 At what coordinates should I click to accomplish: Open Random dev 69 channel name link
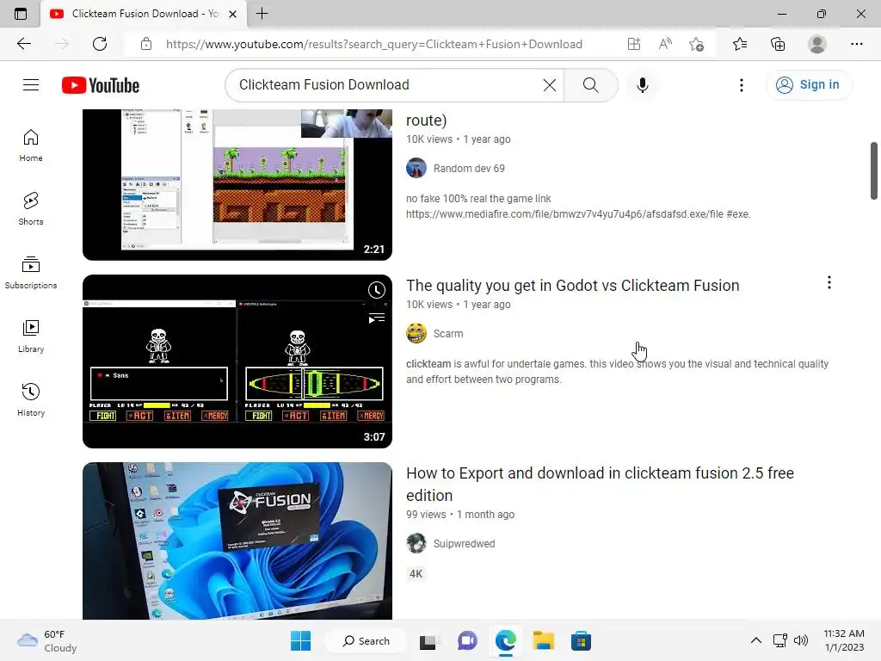(469, 169)
